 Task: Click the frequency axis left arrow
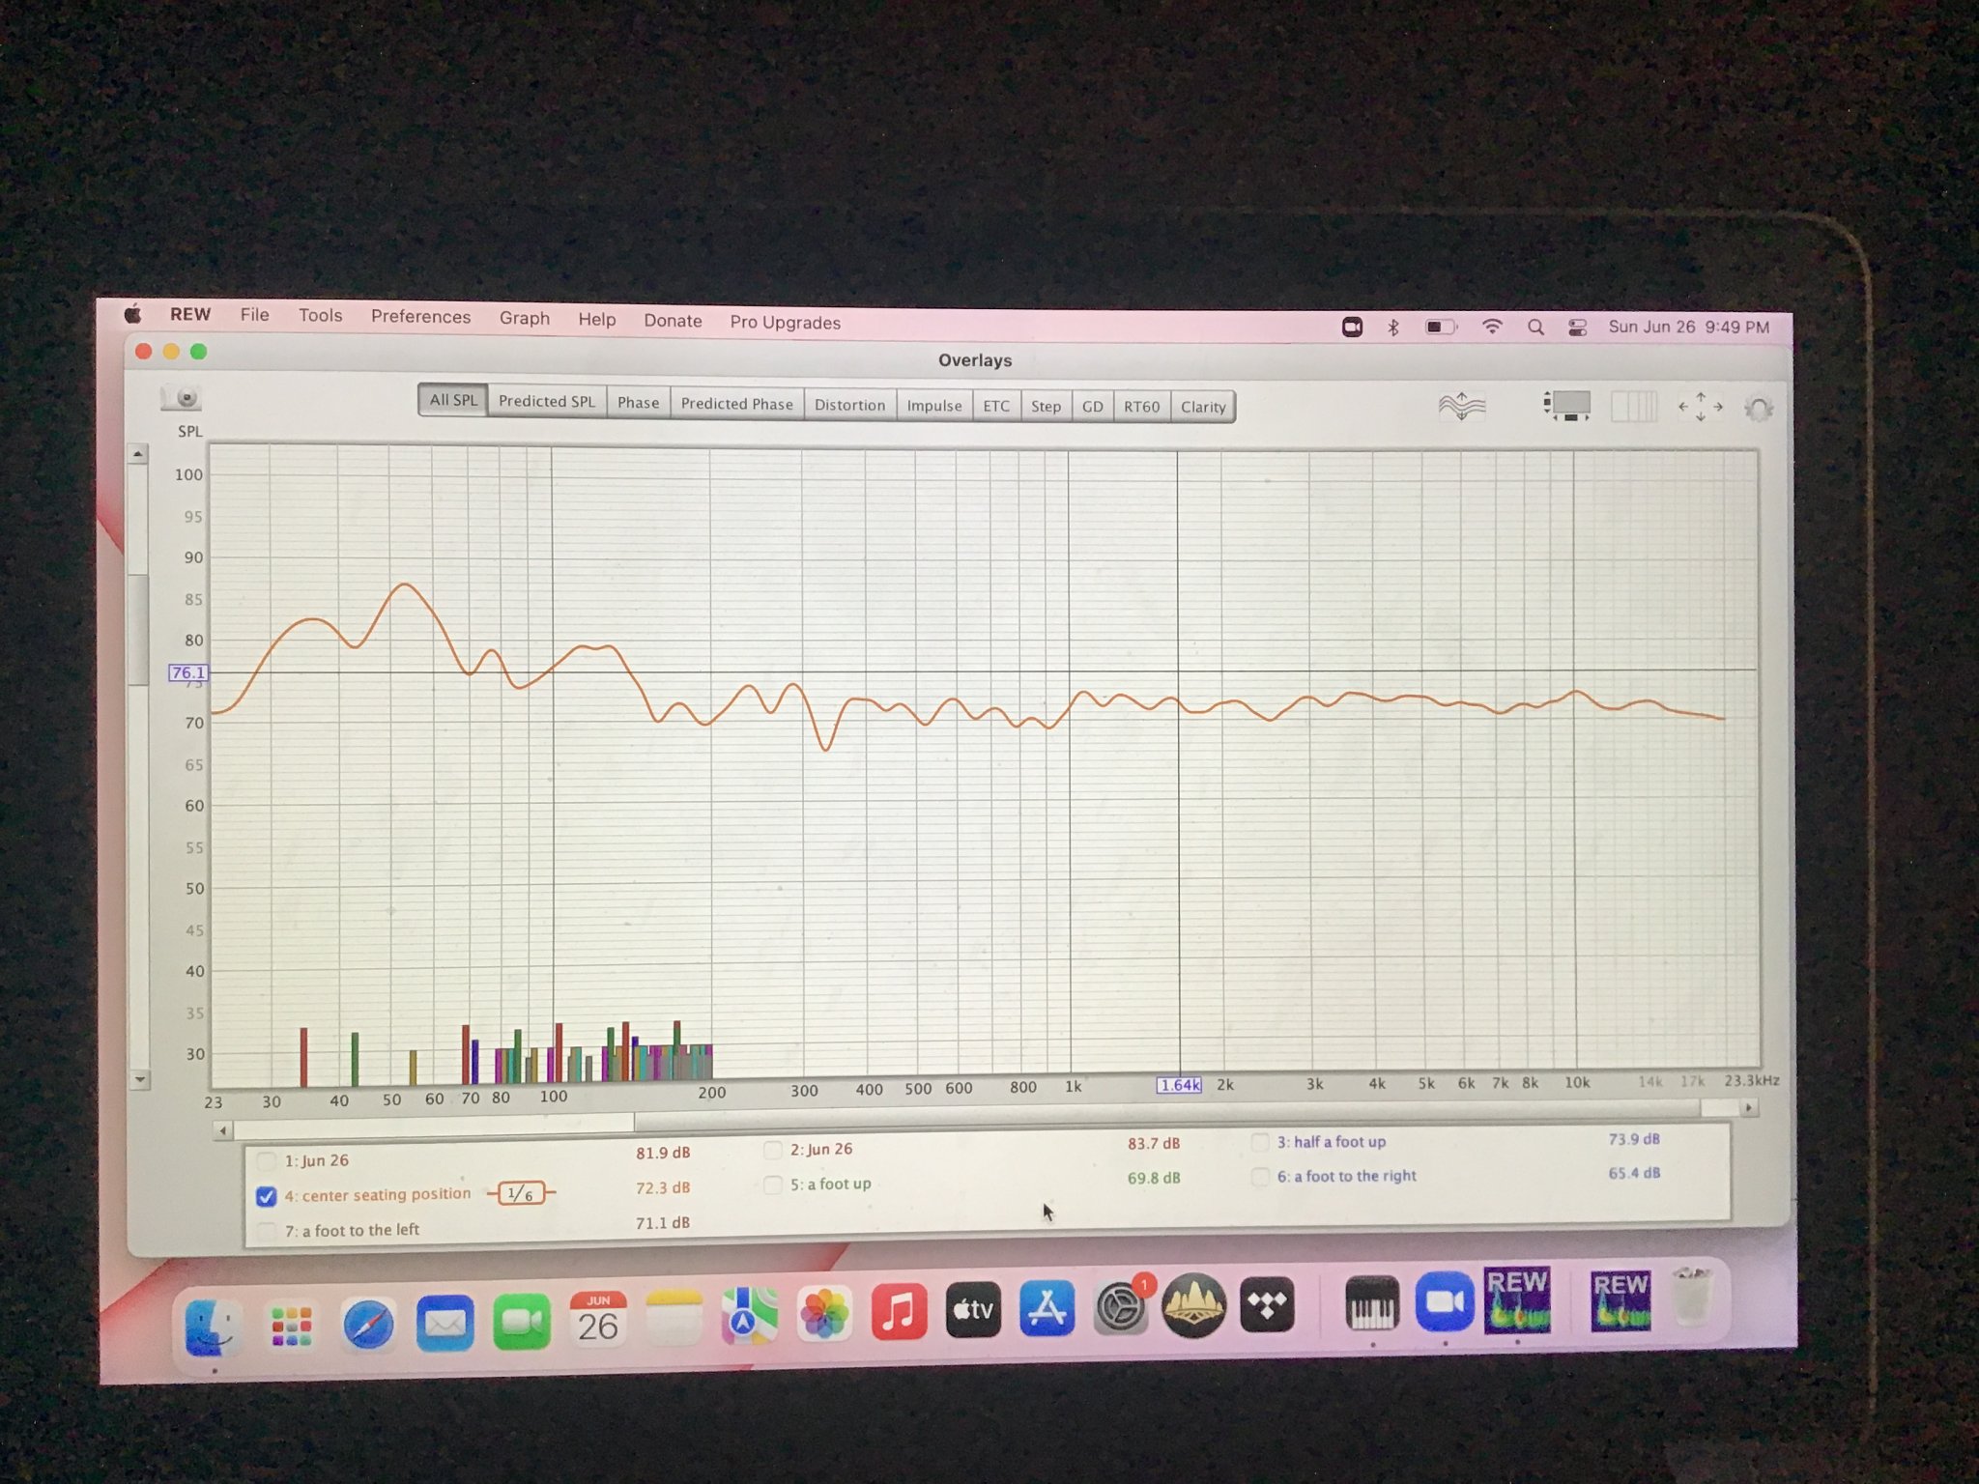point(223,1130)
